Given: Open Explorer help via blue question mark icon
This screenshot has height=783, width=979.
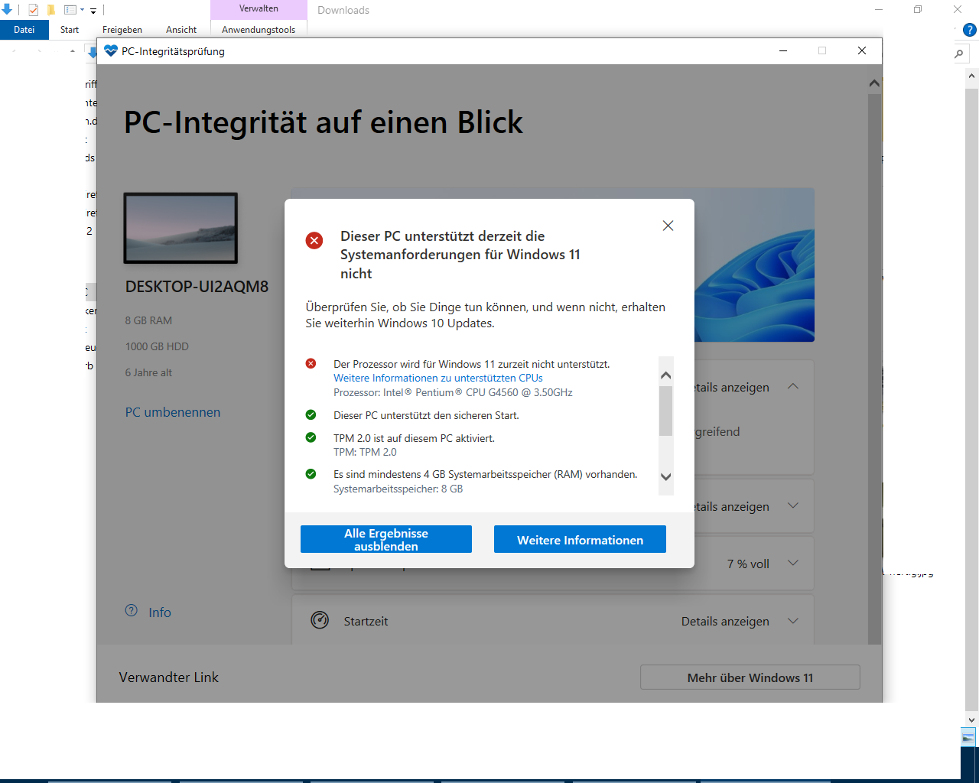Looking at the screenshot, I should coord(970,31).
